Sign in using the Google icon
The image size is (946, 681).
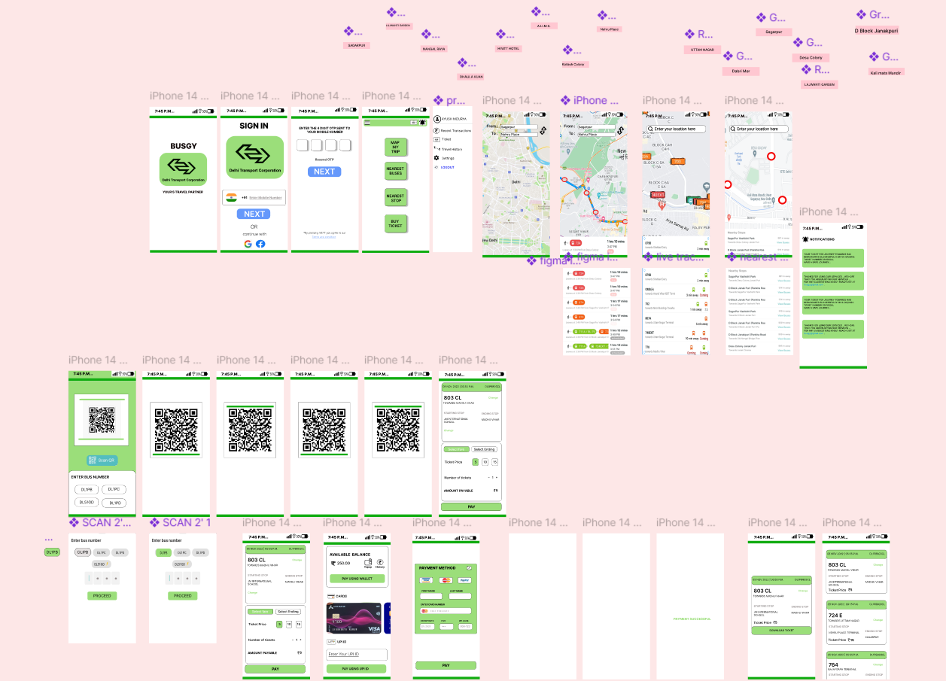248,245
